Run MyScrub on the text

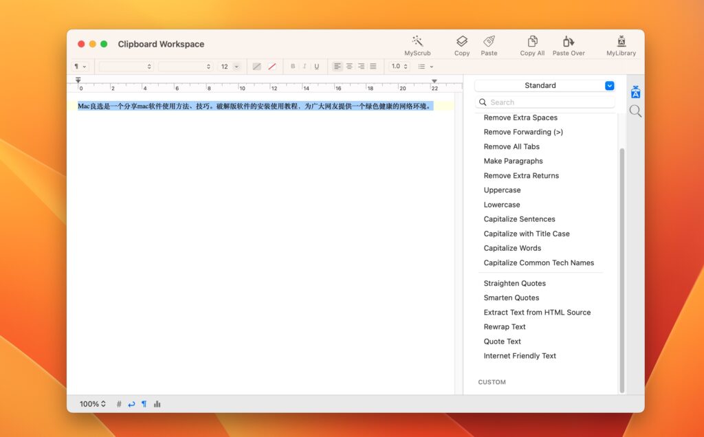click(417, 45)
